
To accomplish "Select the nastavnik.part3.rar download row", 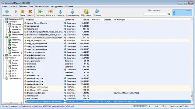I will tap(107, 84).
